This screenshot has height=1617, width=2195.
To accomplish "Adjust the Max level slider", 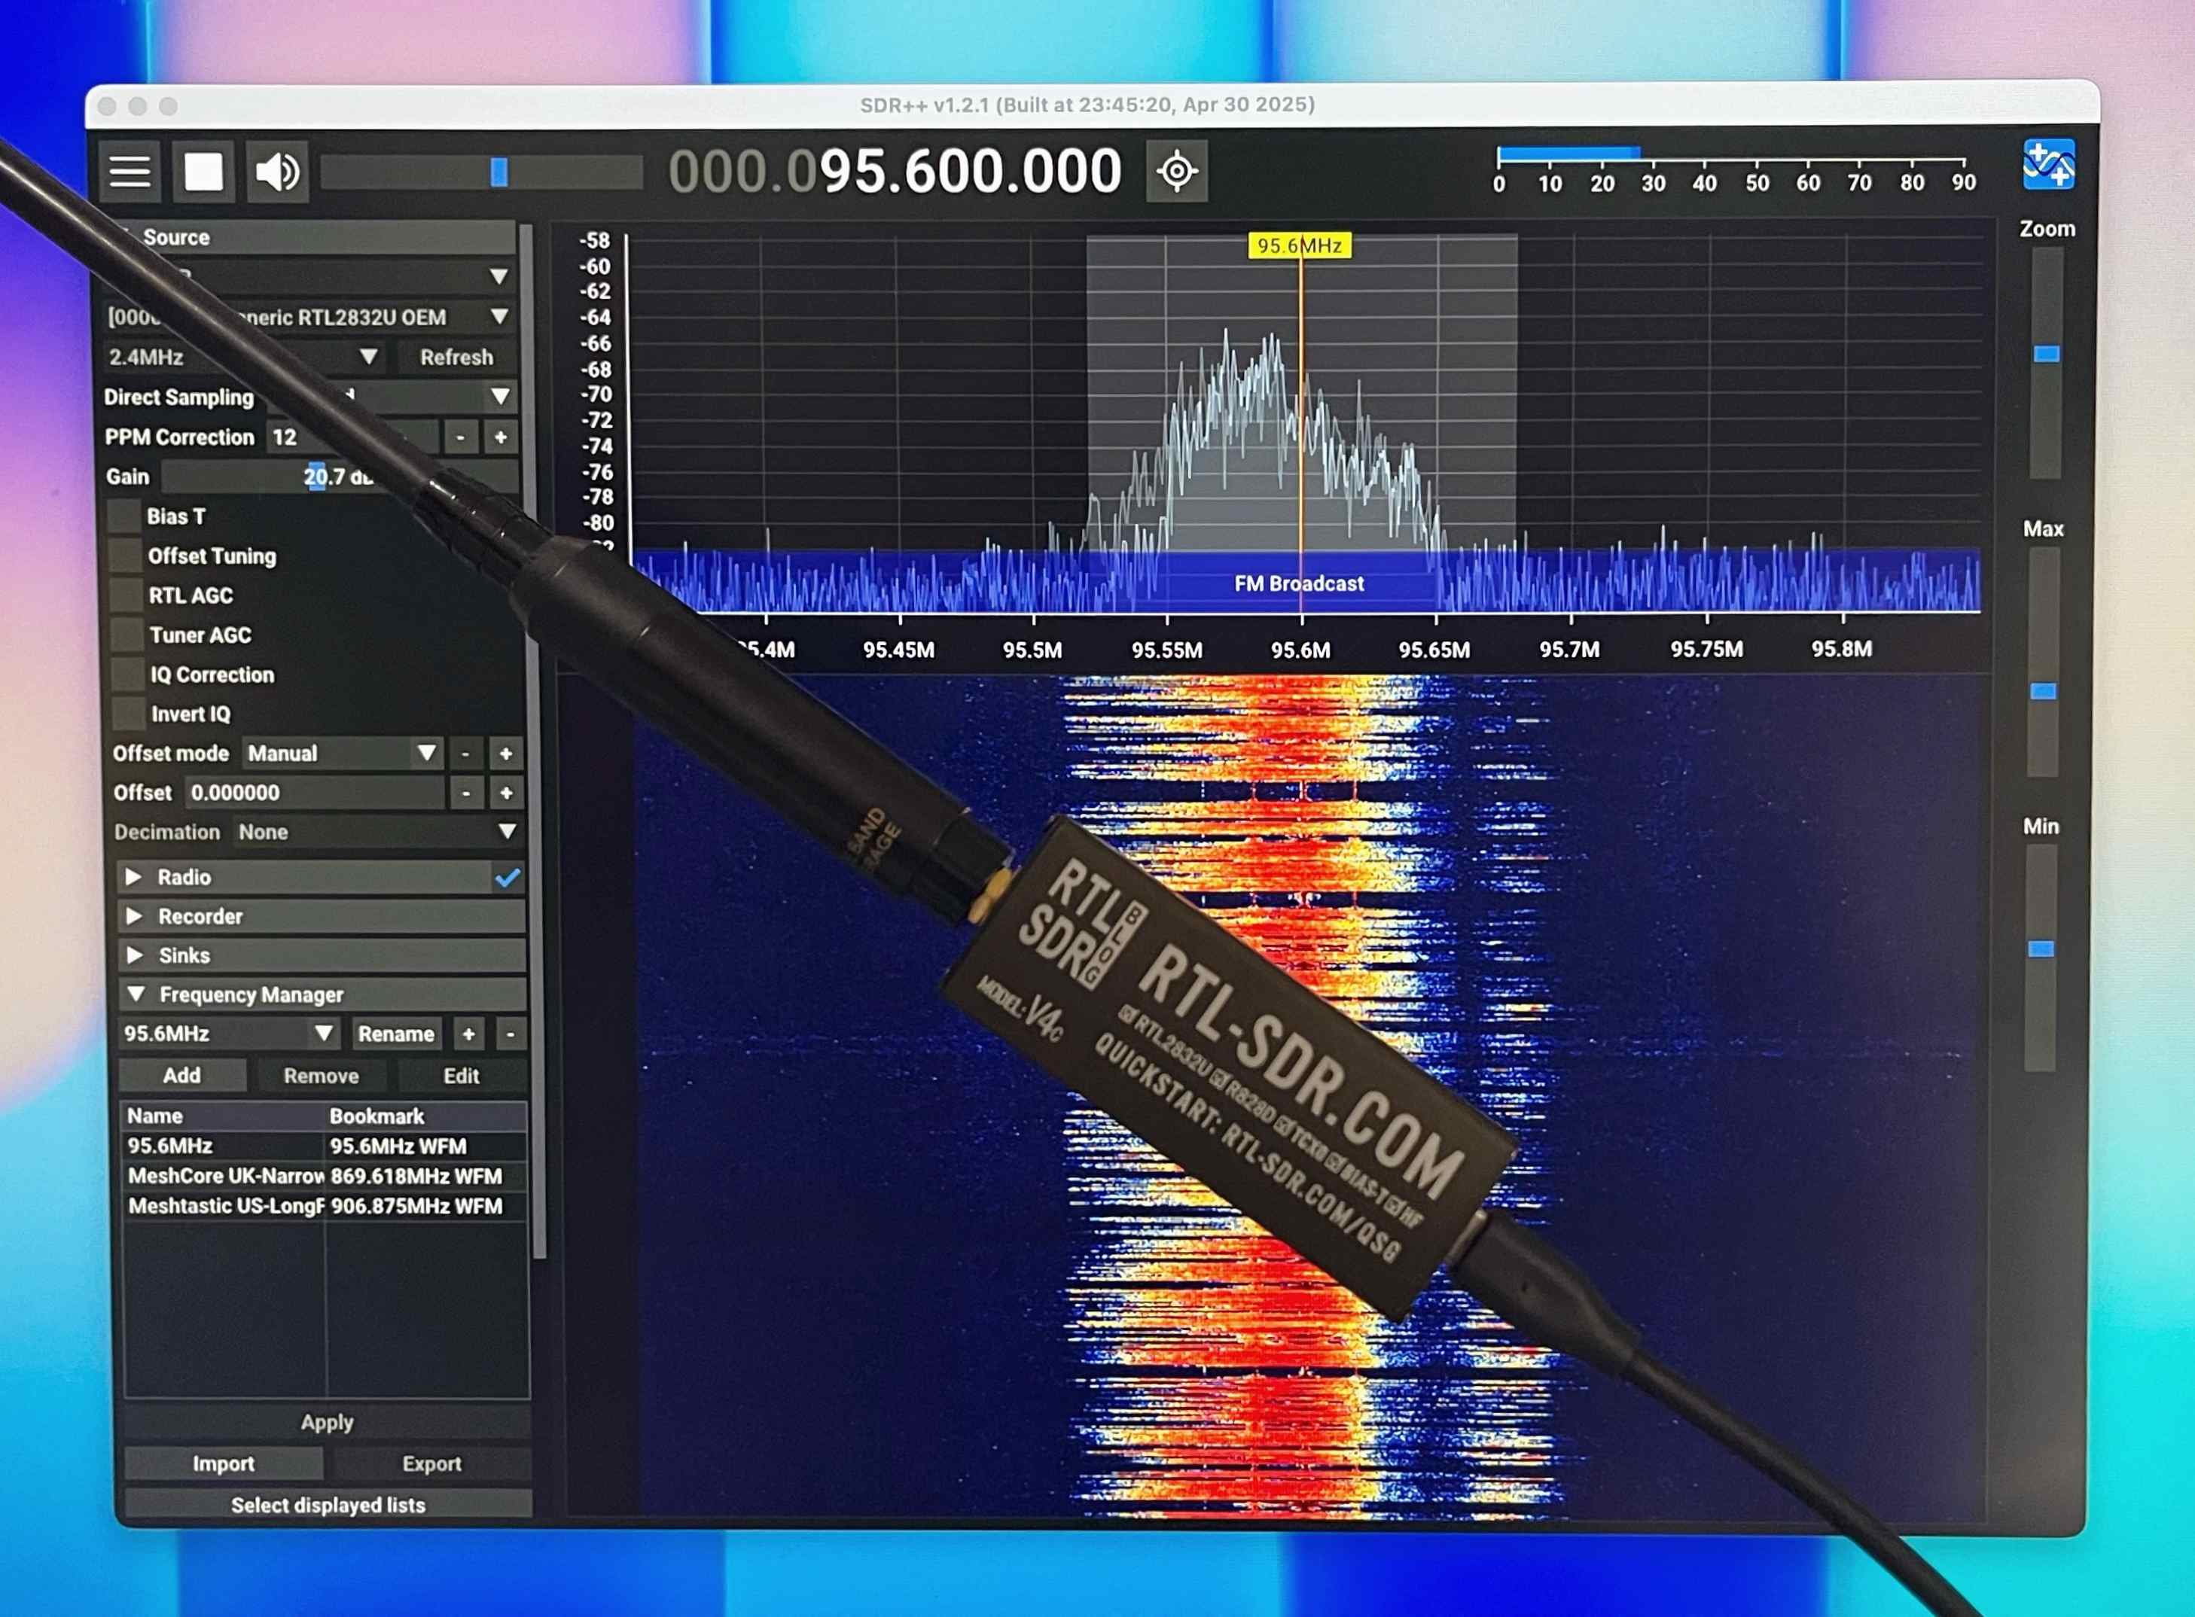I will click(2043, 661).
